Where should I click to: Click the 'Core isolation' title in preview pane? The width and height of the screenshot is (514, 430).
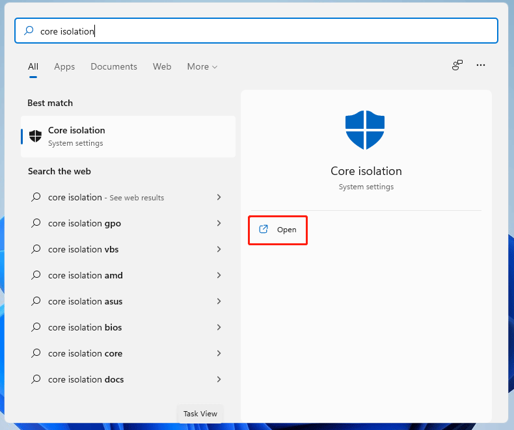point(366,170)
